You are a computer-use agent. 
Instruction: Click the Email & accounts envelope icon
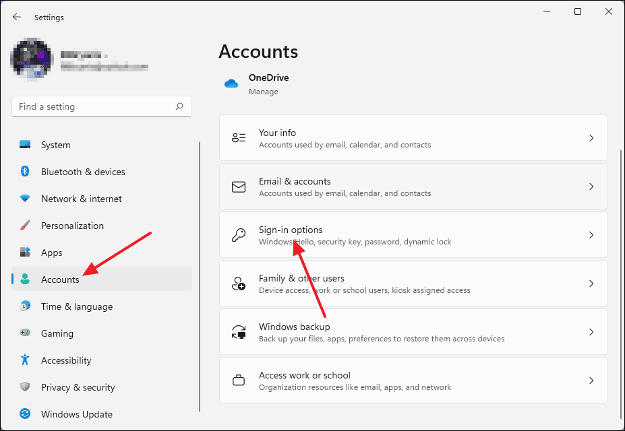click(x=239, y=187)
